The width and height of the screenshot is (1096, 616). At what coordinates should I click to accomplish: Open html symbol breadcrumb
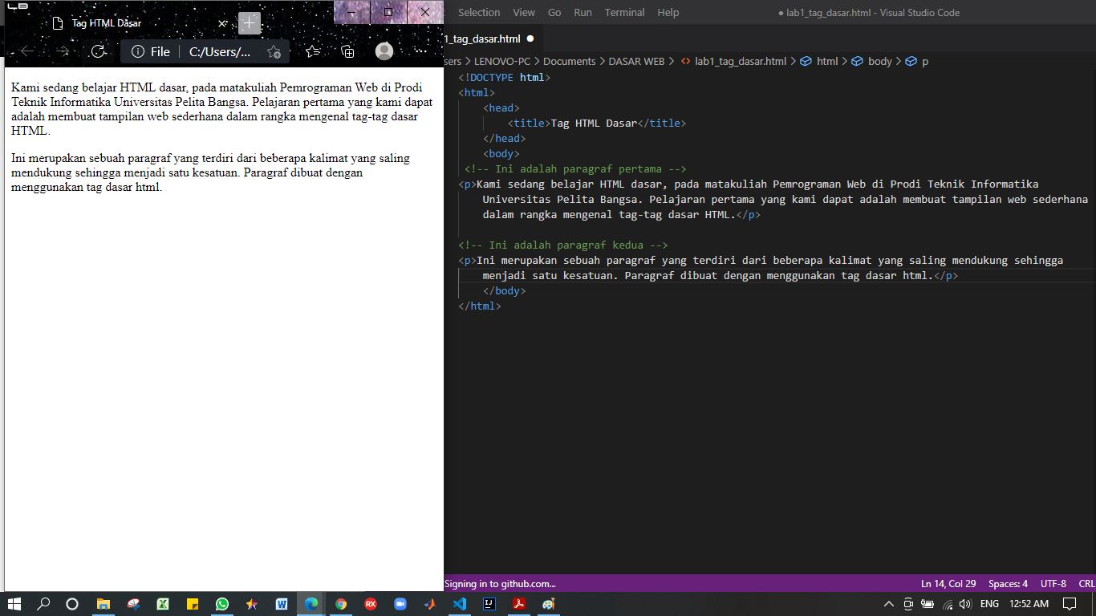point(819,61)
